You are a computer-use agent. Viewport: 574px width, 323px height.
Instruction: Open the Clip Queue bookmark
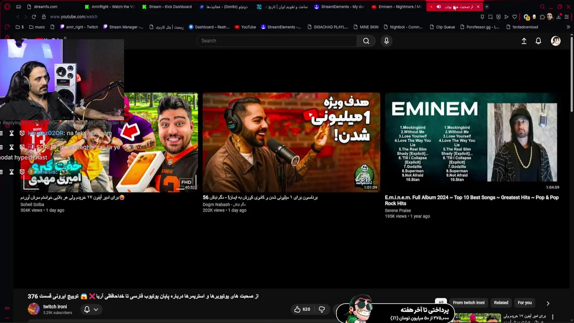click(442, 27)
